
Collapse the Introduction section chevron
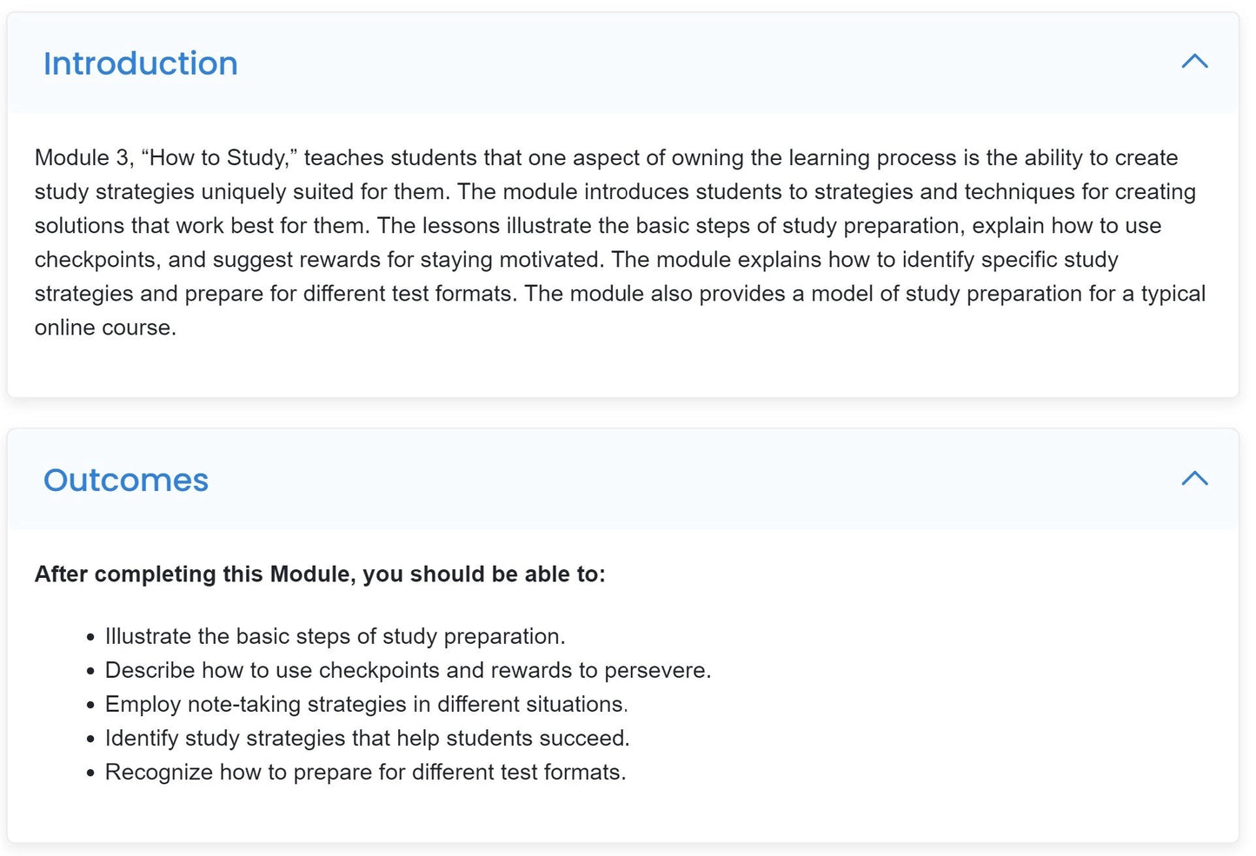tap(1195, 62)
